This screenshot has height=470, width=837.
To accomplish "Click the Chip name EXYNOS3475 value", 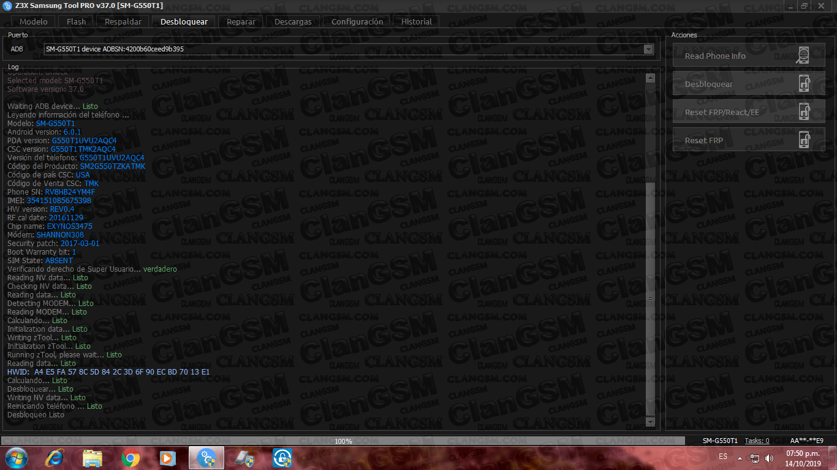I will [70, 226].
